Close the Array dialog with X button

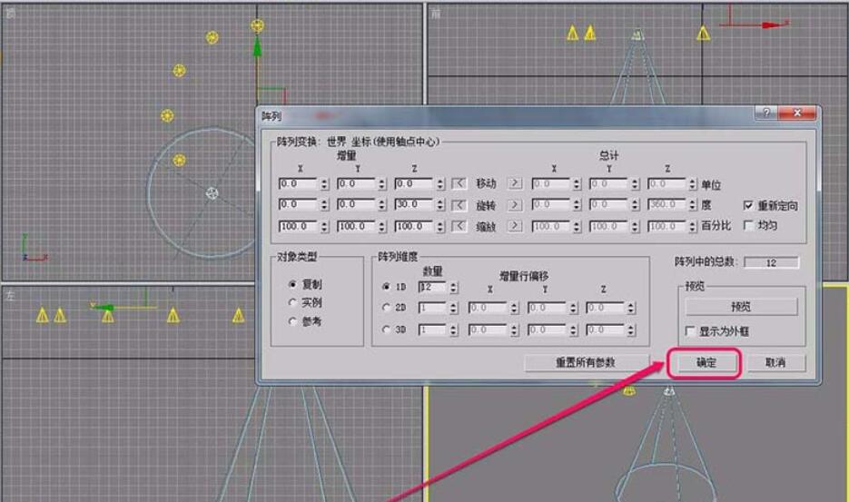(797, 113)
